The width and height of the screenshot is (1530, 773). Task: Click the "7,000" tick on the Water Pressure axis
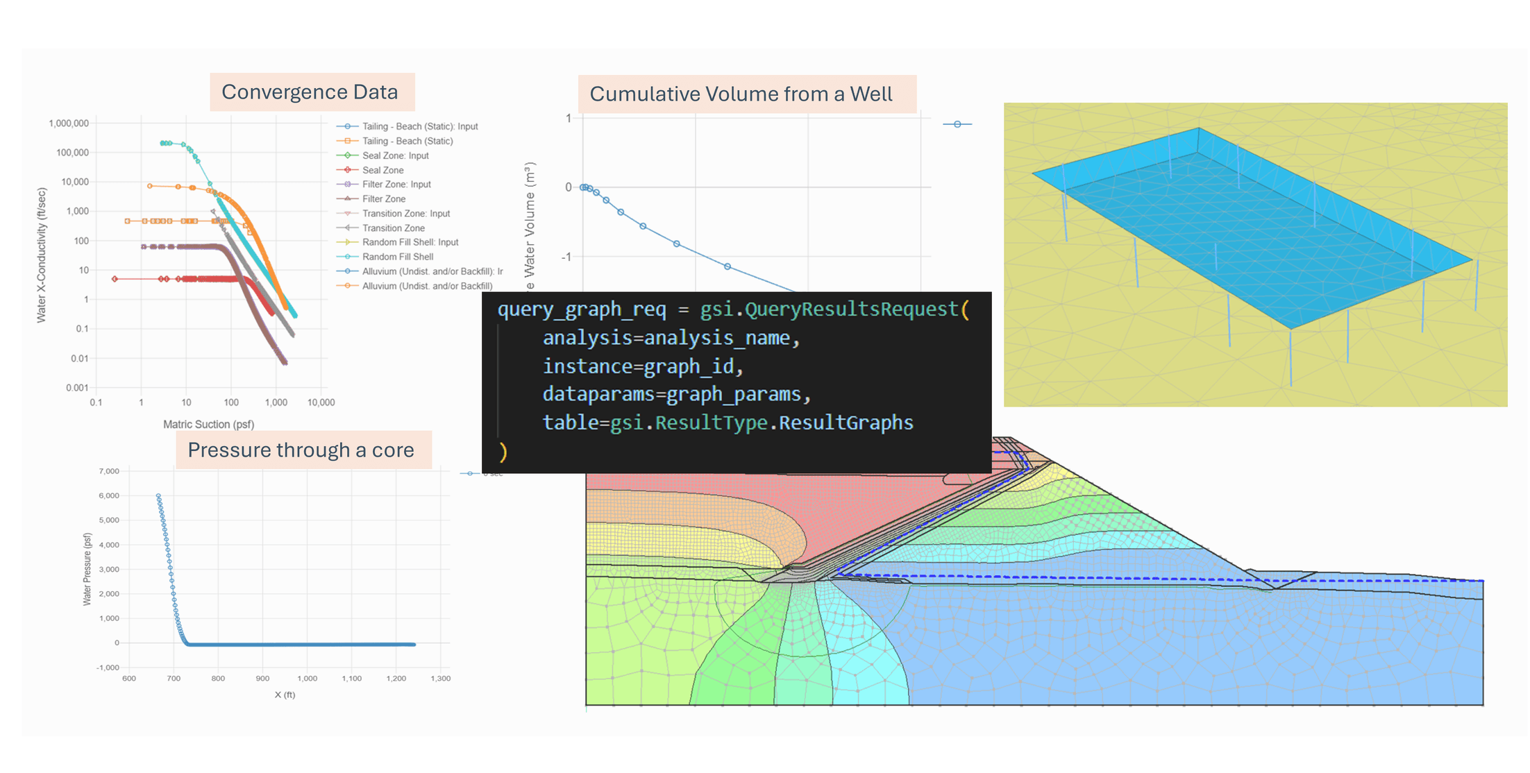(109, 471)
